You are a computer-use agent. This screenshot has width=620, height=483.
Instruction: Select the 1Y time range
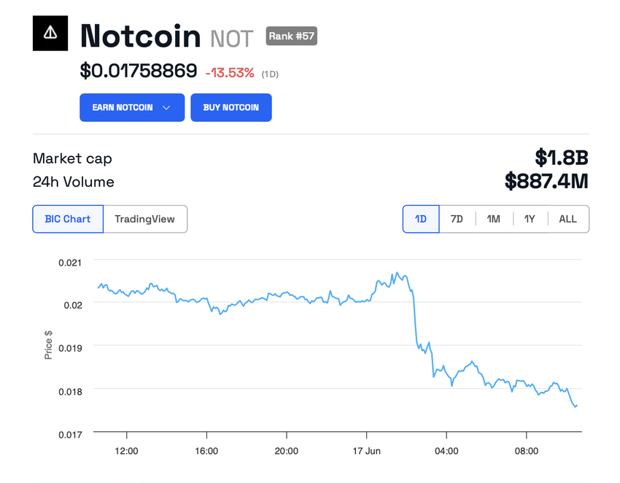(x=530, y=219)
